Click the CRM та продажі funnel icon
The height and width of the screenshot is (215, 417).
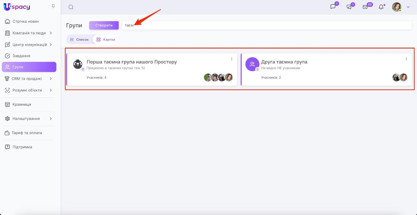pos(7,79)
